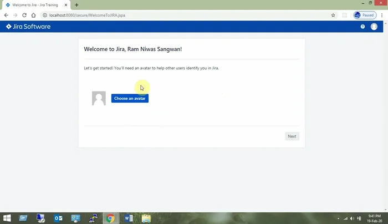Screen dimensions: 388x224
Task: Click the network signal tray icon
Action: [x=345, y=218]
